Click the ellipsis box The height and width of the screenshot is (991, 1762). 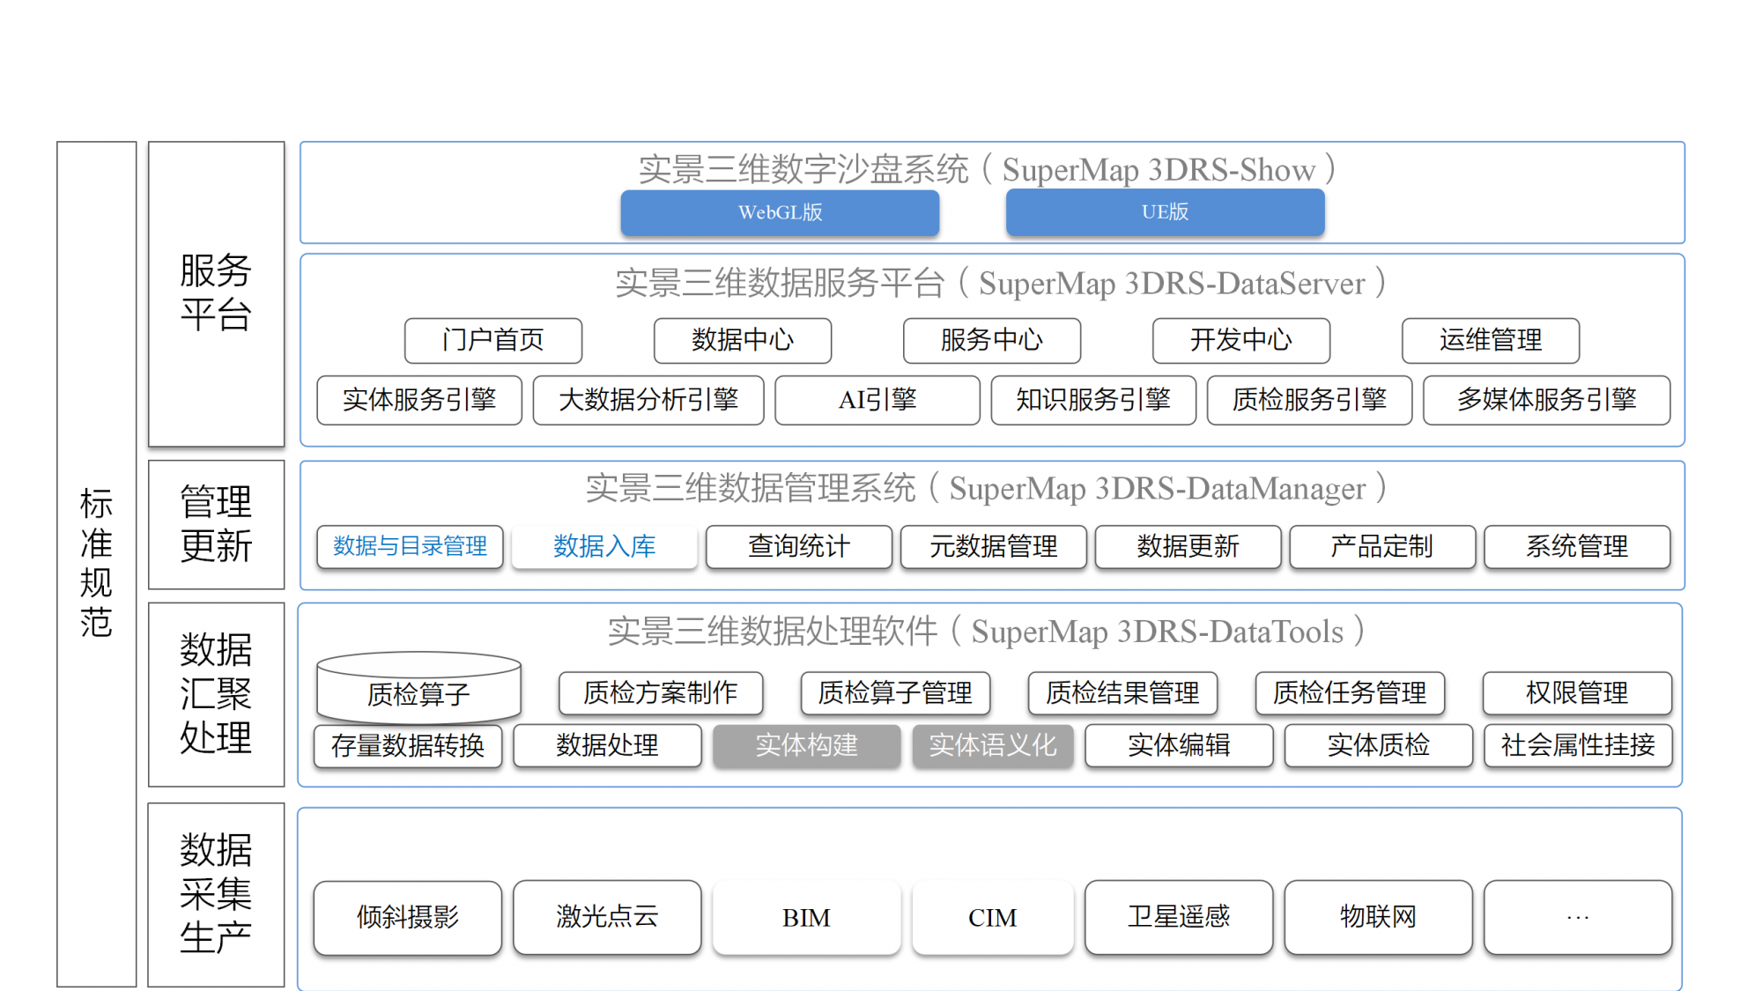(x=1578, y=917)
